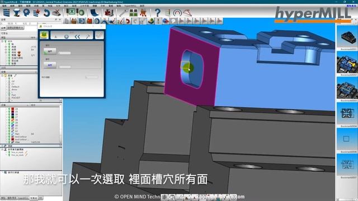
Task: Click the tool icon with green circle
Action: [x=81, y=12]
